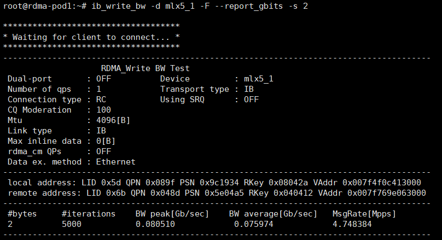Click the CQ Moderation 100 value
442x240 pixels.
pos(103,110)
